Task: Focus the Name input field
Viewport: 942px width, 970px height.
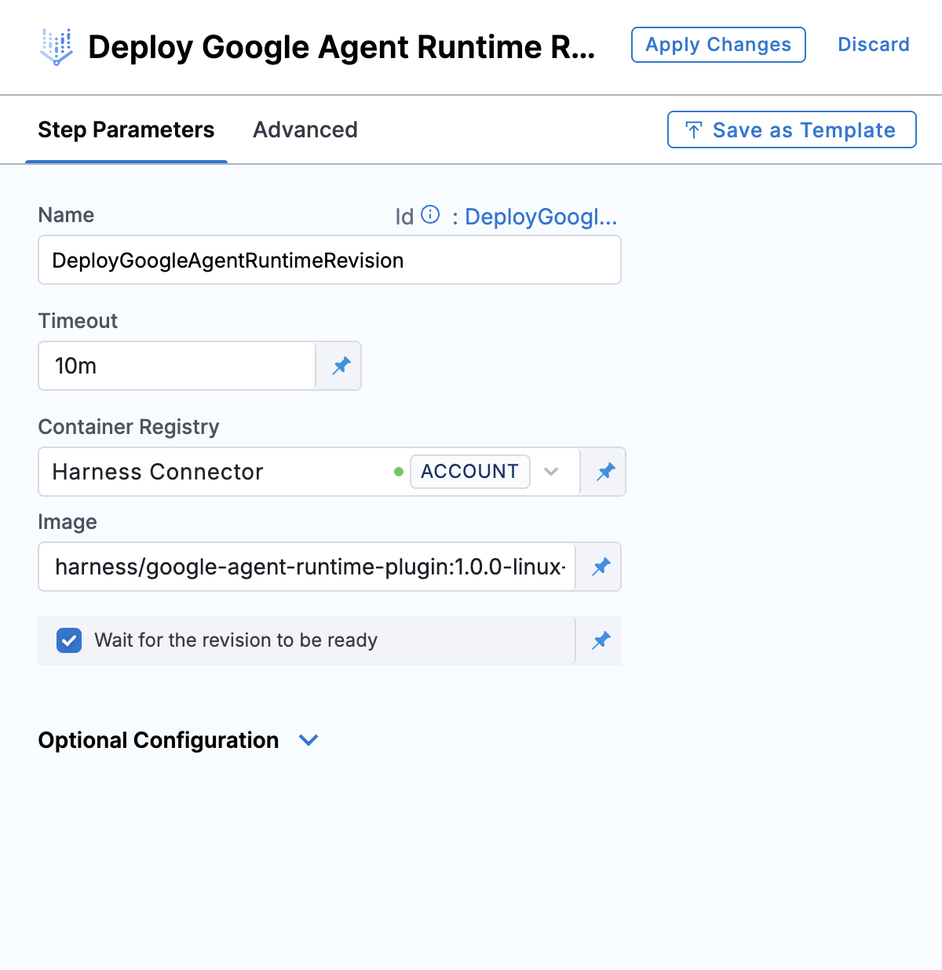Action: 330,260
